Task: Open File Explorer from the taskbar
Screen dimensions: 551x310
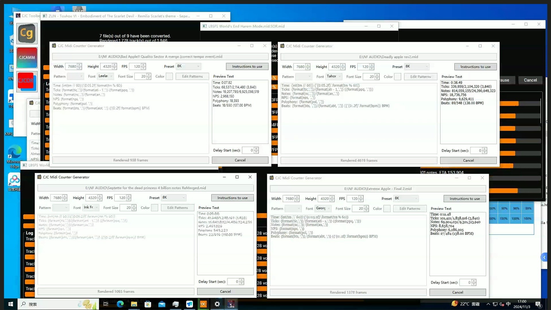Action: (x=134, y=304)
